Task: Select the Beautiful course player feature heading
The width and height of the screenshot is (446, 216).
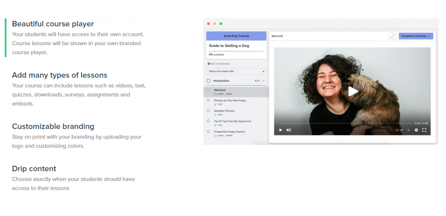Action: point(53,24)
